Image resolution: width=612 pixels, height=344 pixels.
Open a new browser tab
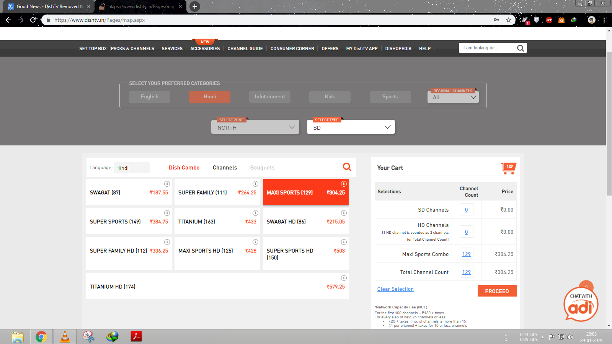pos(195,7)
